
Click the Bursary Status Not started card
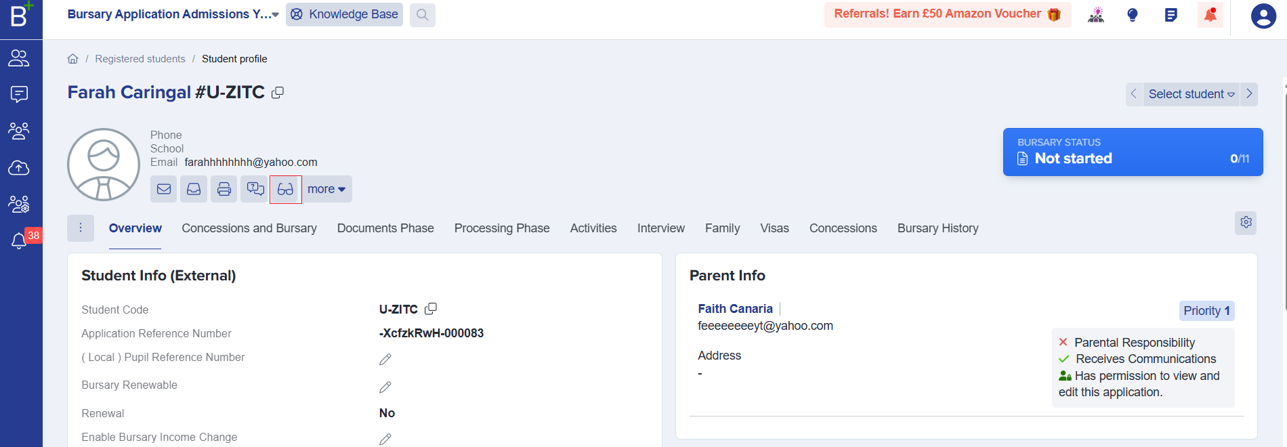[x=1133, y=152]
